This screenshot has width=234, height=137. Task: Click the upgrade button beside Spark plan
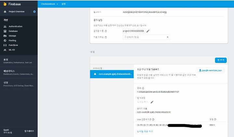pos(29,131)
